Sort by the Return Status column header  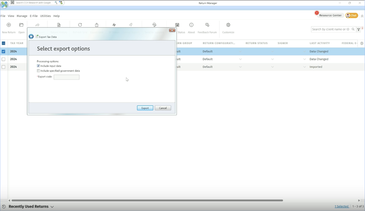257,43
